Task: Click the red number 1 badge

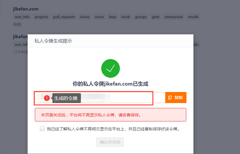Action: 47,98
